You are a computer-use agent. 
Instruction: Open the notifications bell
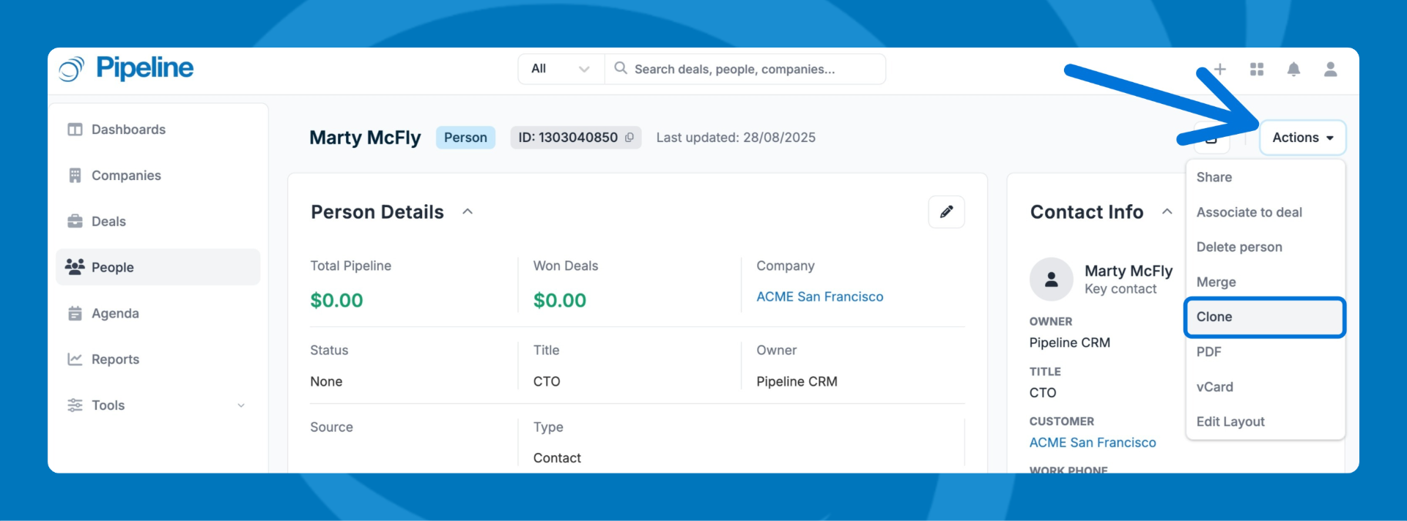pos(1294,69)
